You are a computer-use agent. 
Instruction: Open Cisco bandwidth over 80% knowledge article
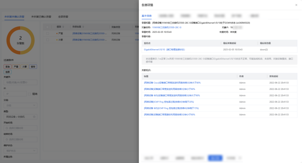(172, 83)
